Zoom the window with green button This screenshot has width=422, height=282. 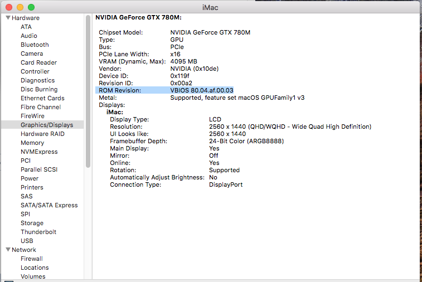pos(31,7)
